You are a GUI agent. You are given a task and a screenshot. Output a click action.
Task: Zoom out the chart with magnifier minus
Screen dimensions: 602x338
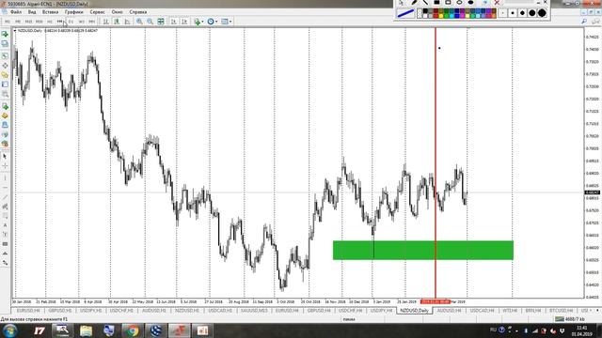pos(150,22)
